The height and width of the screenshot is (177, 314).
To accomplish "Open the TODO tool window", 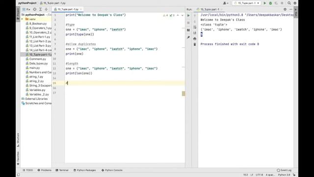I will click(x=27, y=170).
